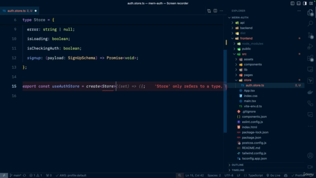Viewport: 316px width, 178px height.
Task: Click Ln 15, Col 42 cursor position
Action: click(x=195, y=176)
